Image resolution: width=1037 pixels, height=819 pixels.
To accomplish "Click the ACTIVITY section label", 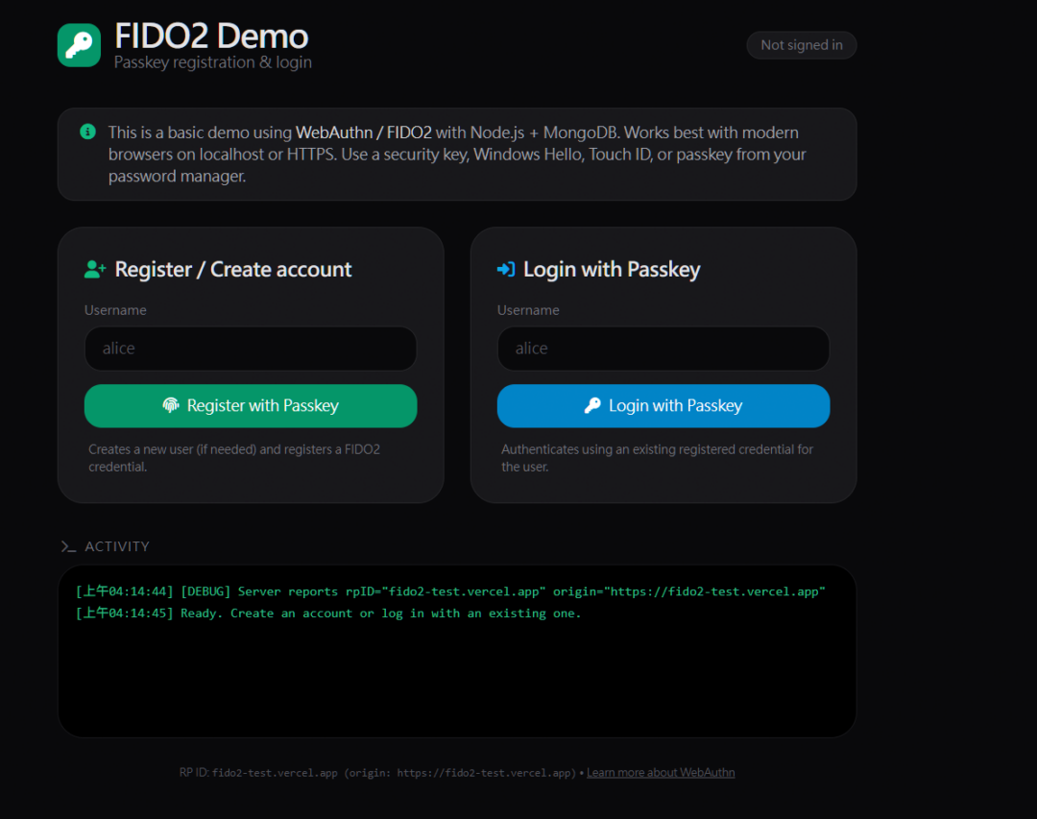I will click(x=117, y=546).
